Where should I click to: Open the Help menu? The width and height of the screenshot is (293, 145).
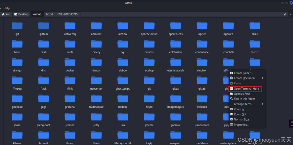(x=7, y=8)
